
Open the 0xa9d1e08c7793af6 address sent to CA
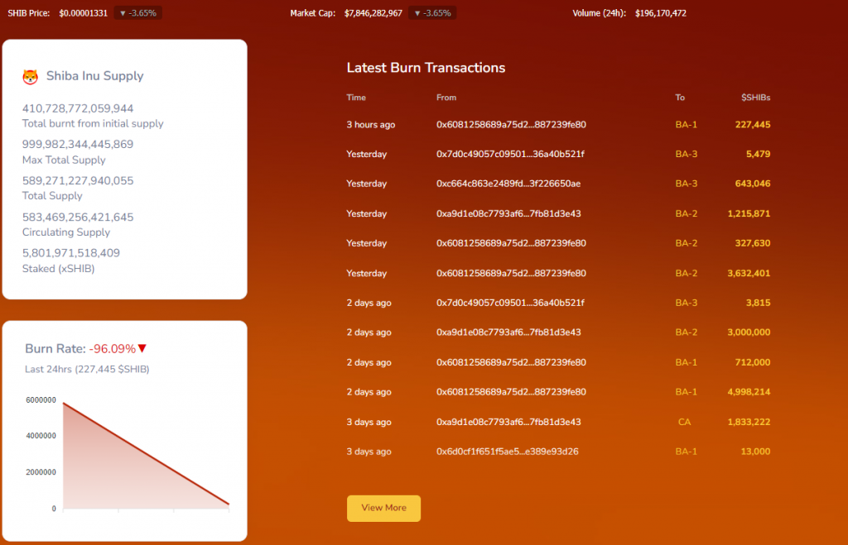508,422
